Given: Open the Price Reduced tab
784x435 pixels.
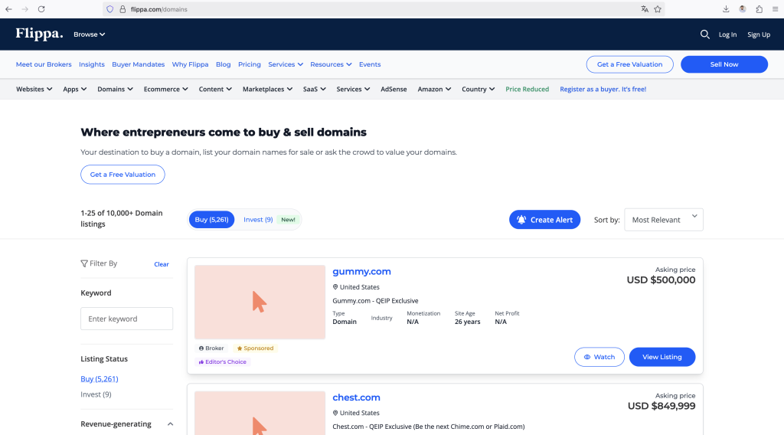Looking at the screenshot, I should pyautogui.click(x=527, y=90).
